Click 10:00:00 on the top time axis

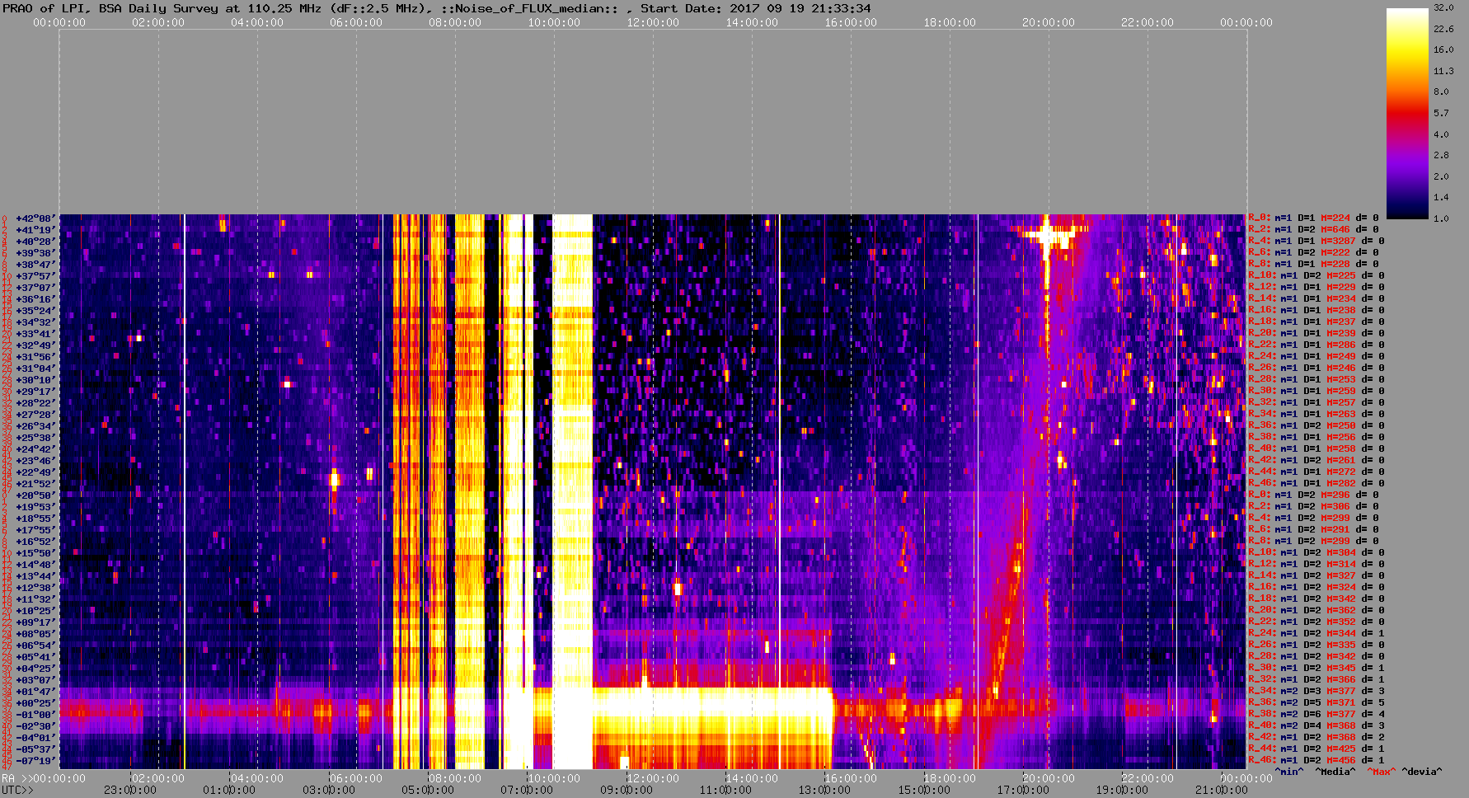(x=554, y=23)
